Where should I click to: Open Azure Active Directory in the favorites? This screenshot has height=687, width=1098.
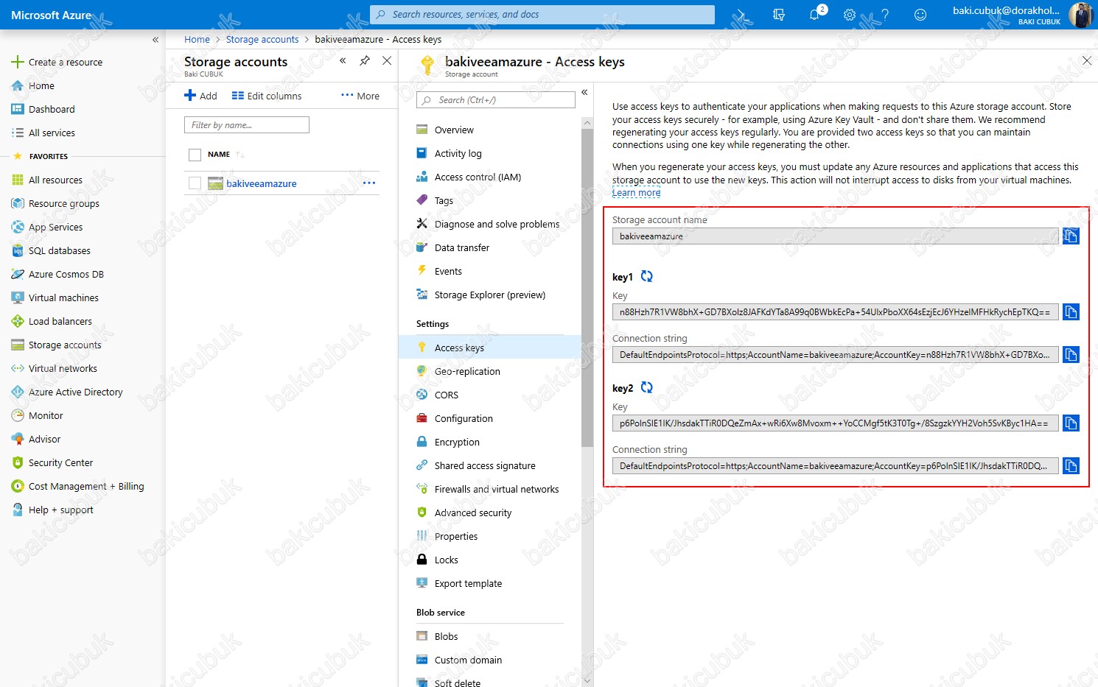(75, 392)
